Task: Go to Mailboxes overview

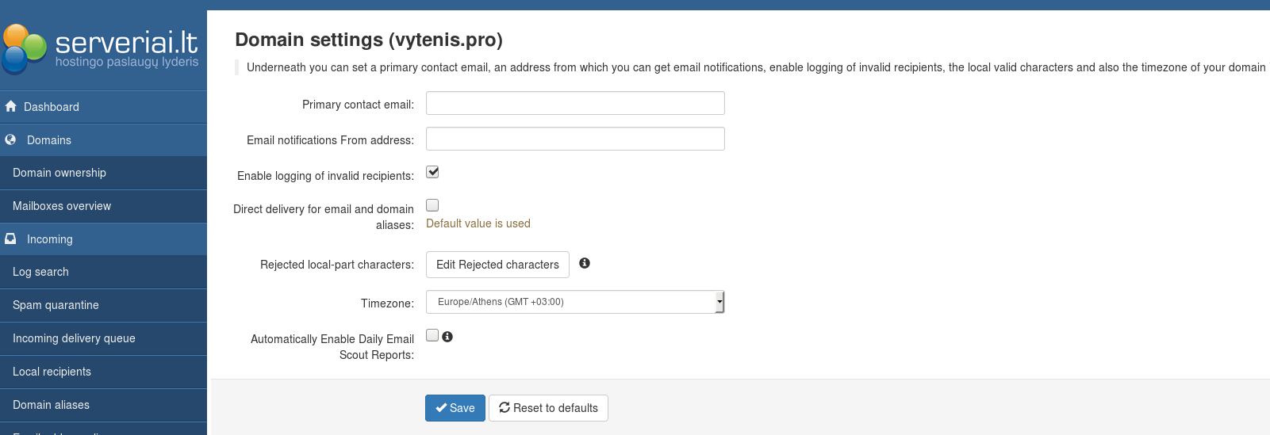Action: click(62, 206)
